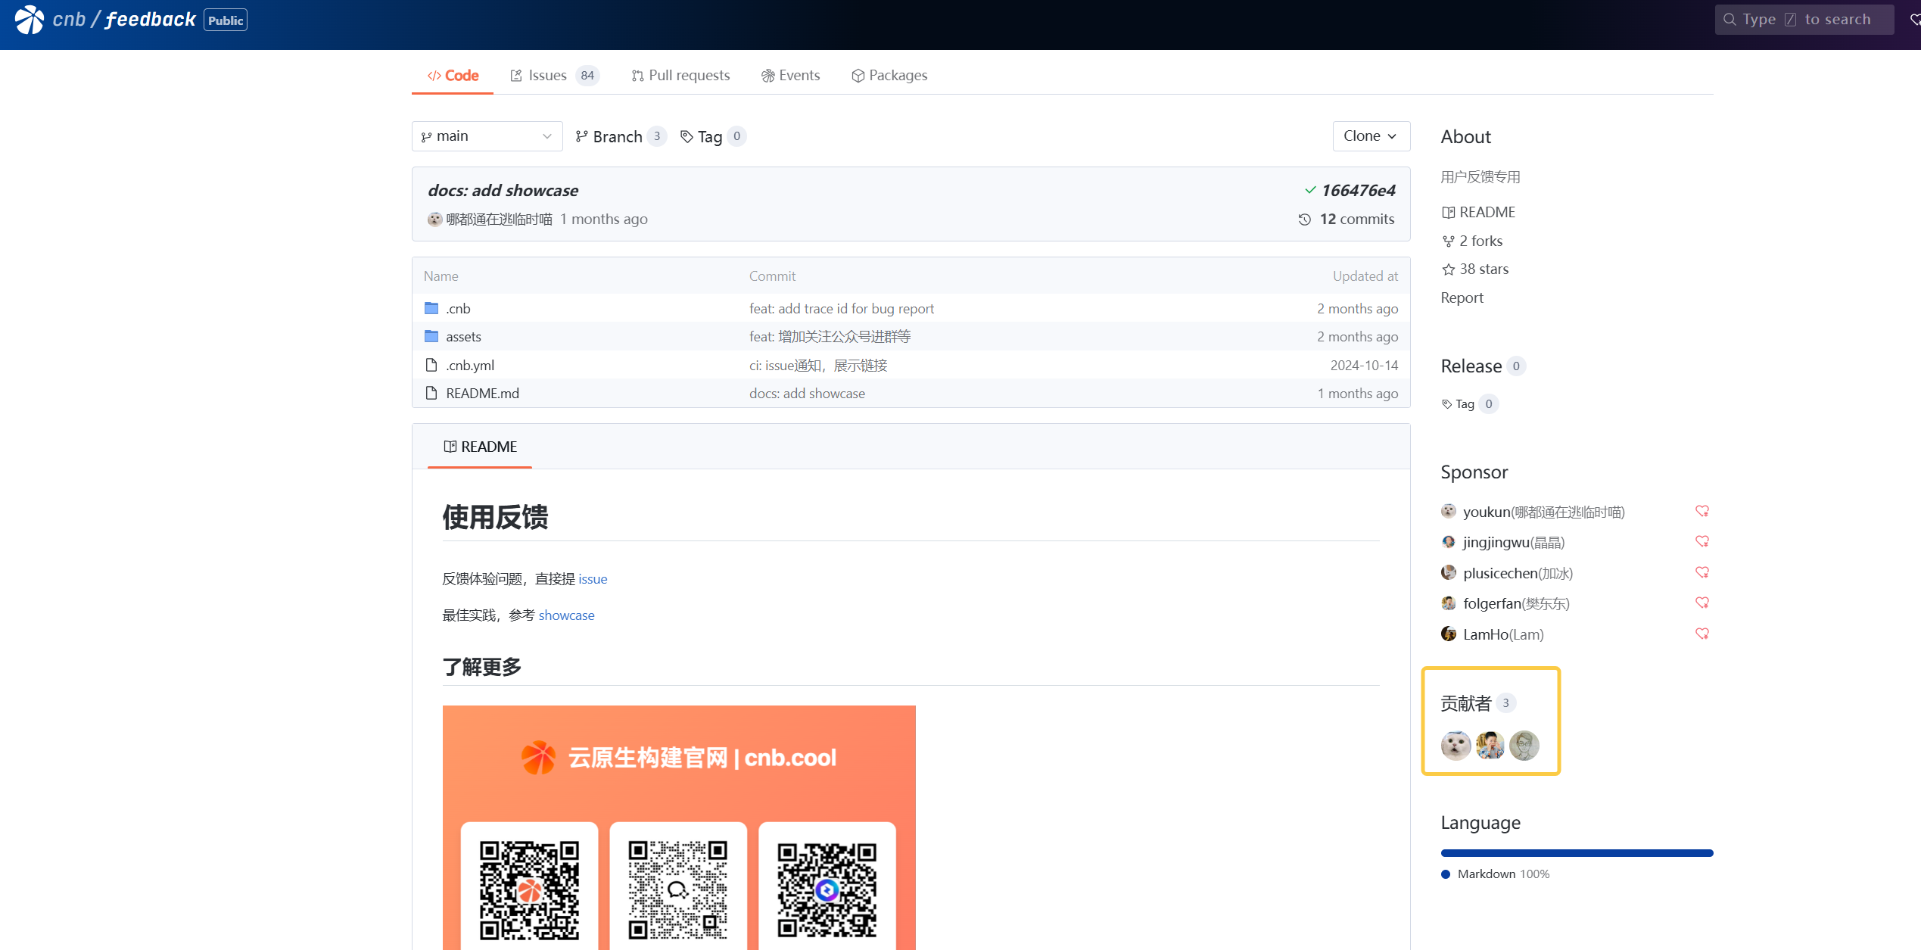The height and width of the screenshot is (950, 1921).
Task: Open the Branch 3 list
Action: pos(619,136)
